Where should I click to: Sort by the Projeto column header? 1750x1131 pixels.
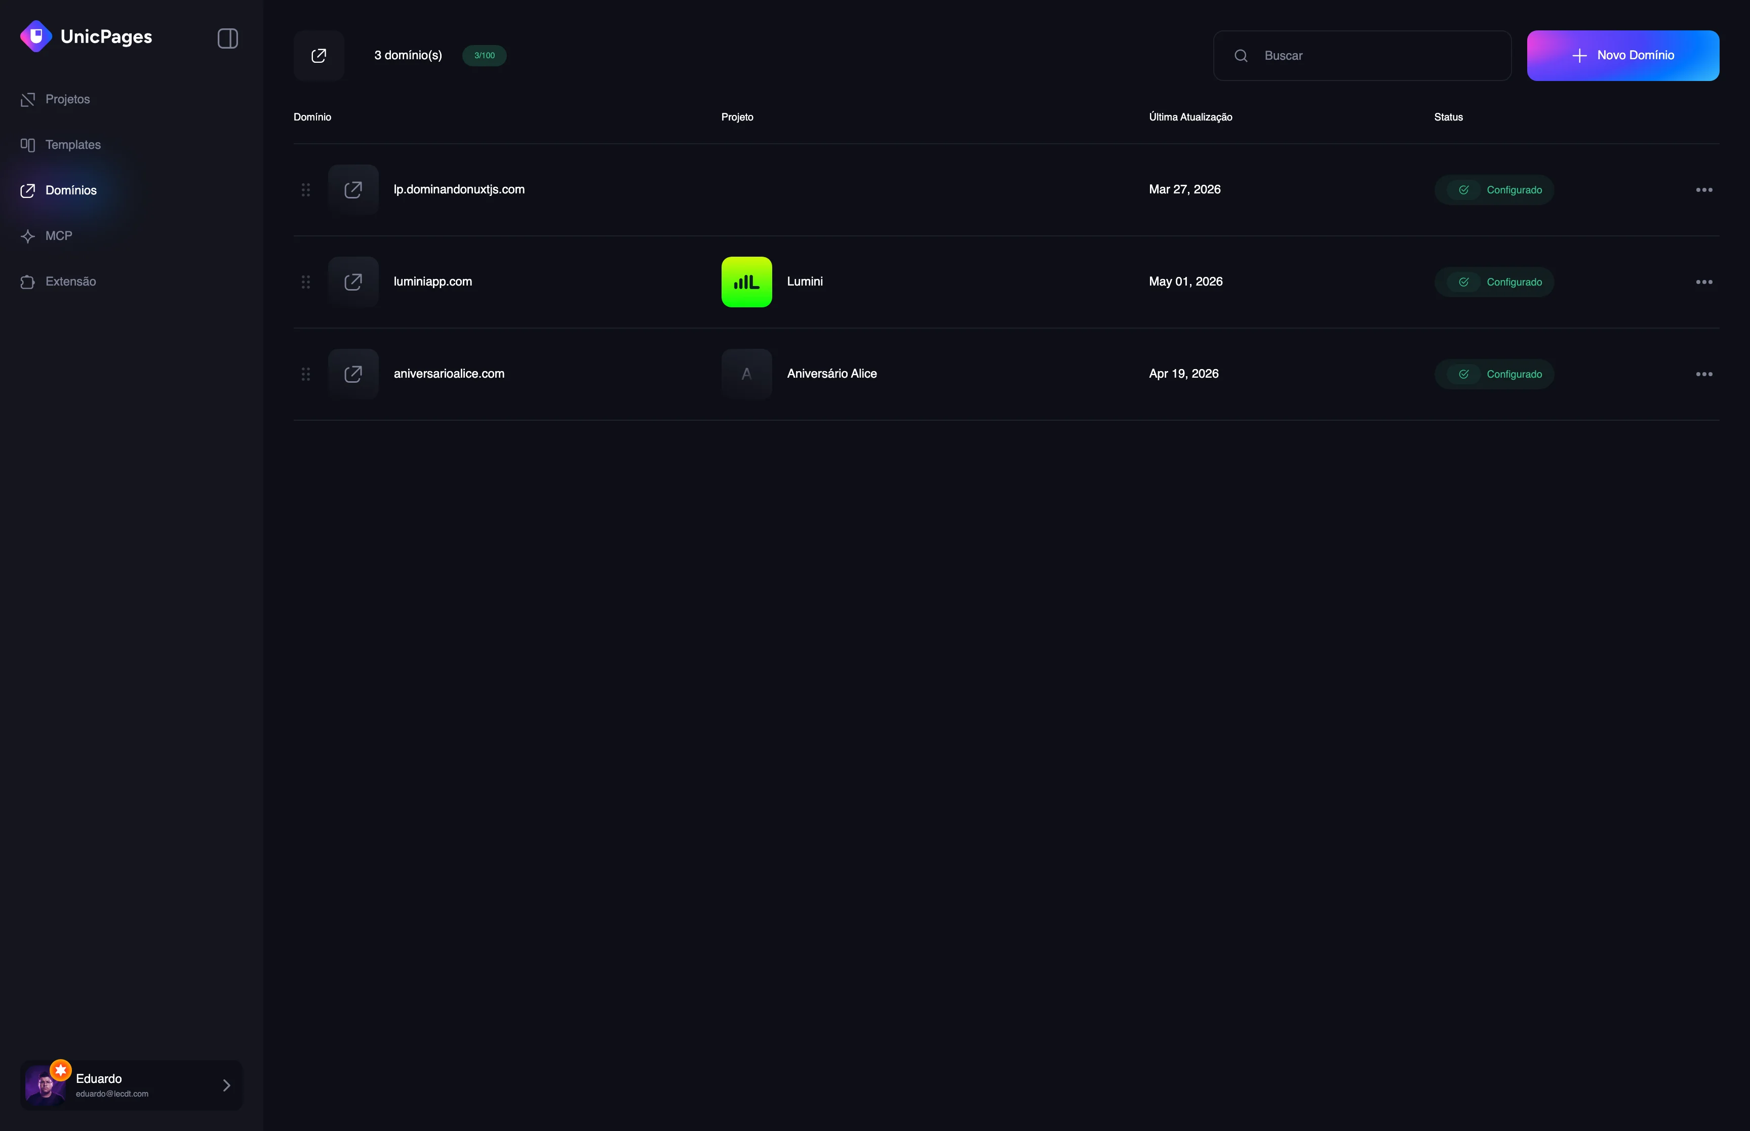[737, 117]
